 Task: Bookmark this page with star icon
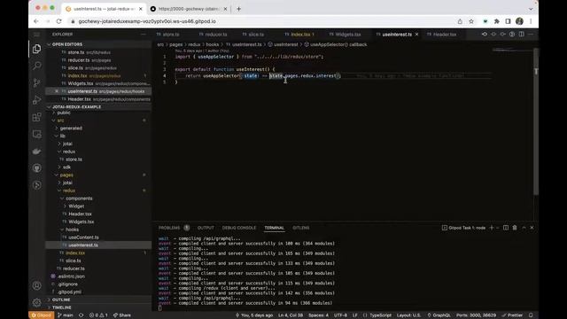471,21
